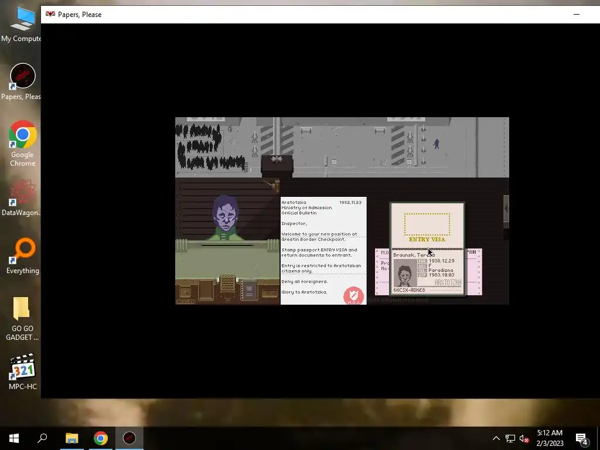Click the yellow ENTRY VISA label
600x450 pixels.
(427, 240)
